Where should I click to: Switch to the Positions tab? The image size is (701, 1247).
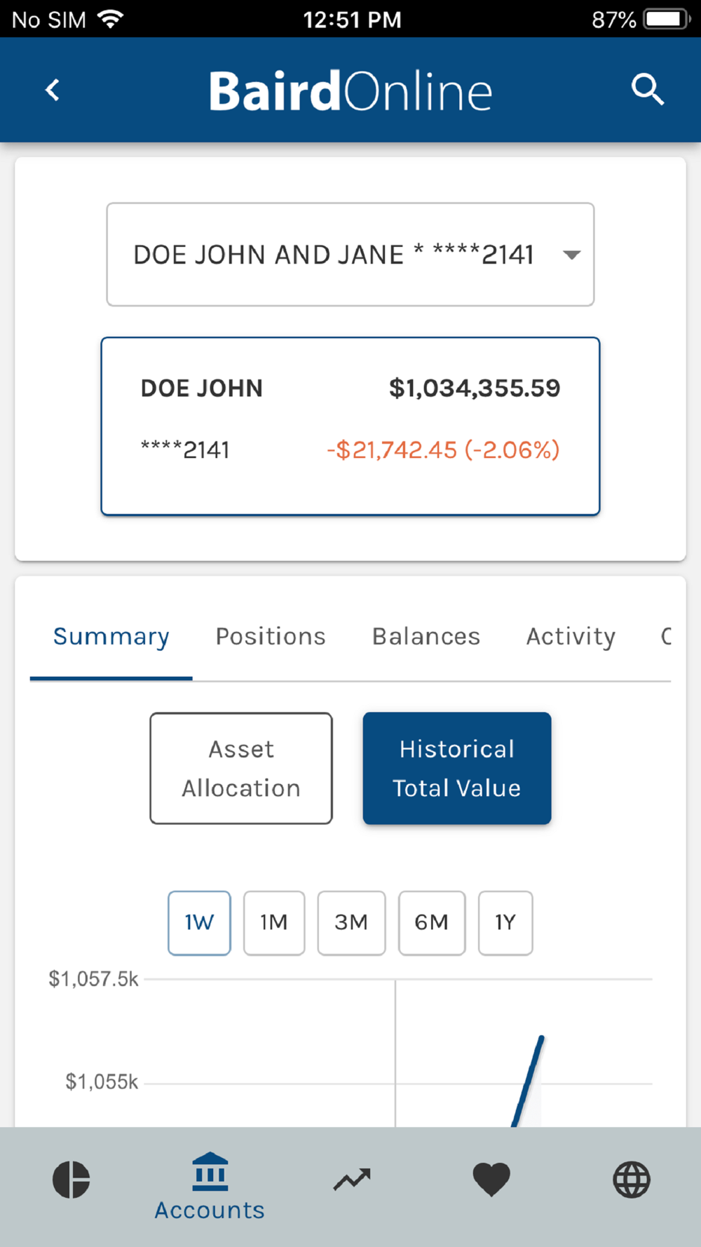(x=271, y=636)
